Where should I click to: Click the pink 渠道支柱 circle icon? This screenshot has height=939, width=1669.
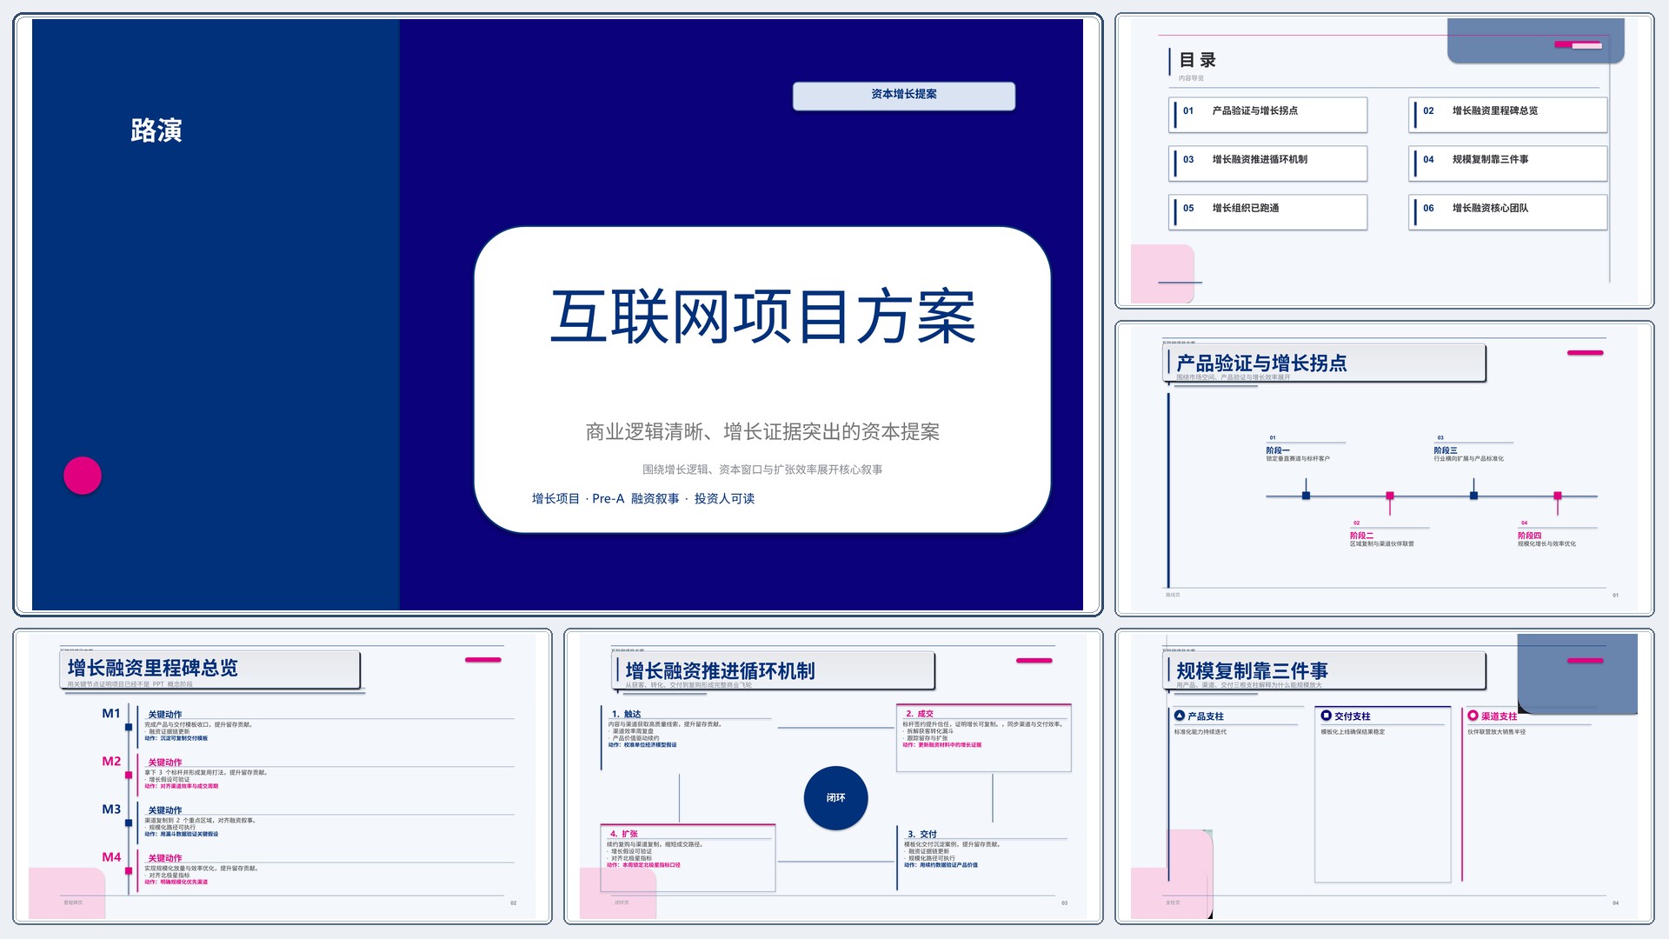tap(1473, 716)
